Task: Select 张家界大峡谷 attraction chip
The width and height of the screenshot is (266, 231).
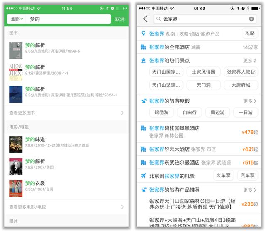Action: 241,72
